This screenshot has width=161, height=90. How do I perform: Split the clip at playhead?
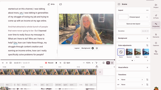coord(67,63)
